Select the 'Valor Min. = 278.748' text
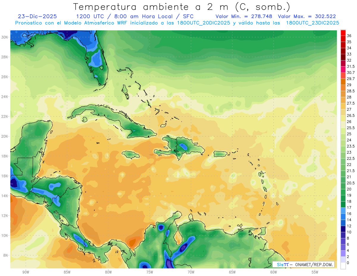The height and width of the screenshot is (276, 357). [x=244, y=16]
